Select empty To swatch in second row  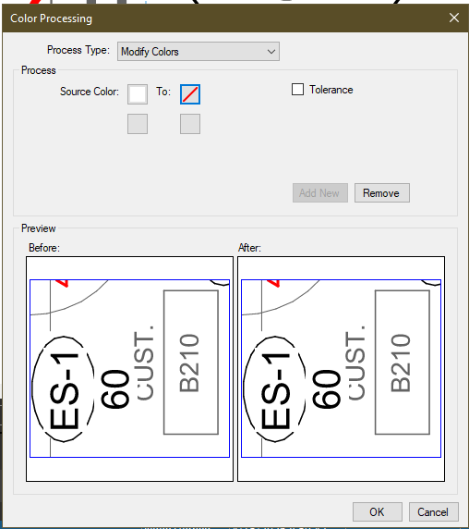pyautogui.click(x=190, y=124)
